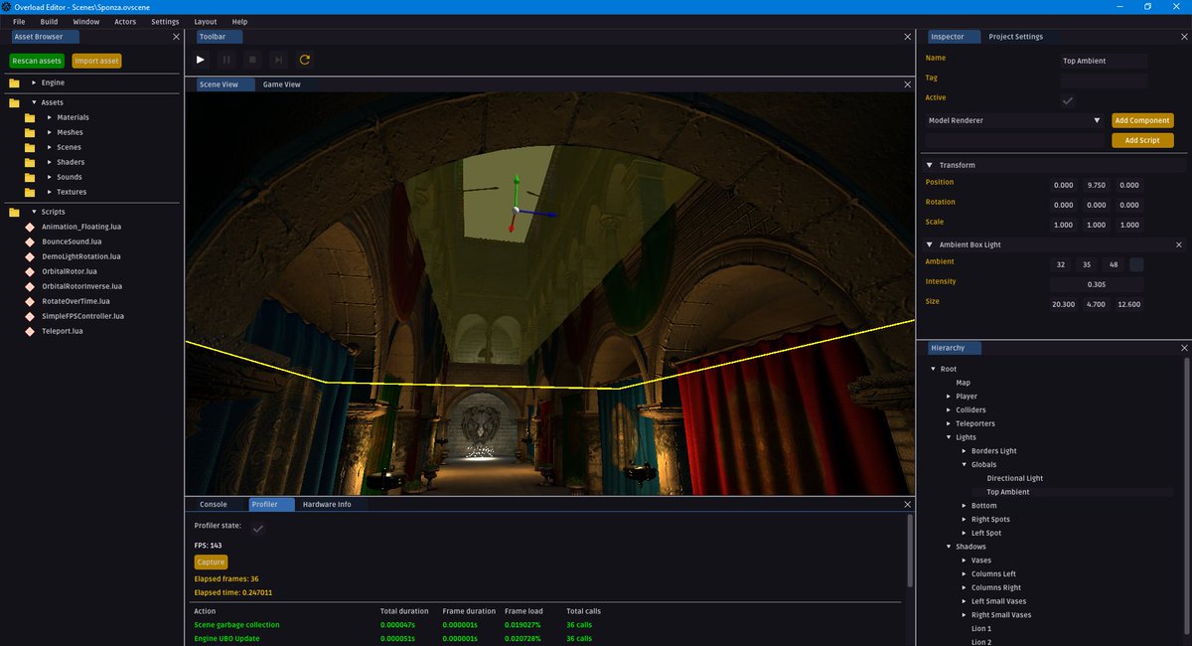Click the Textures folder icon

point(30,192)
